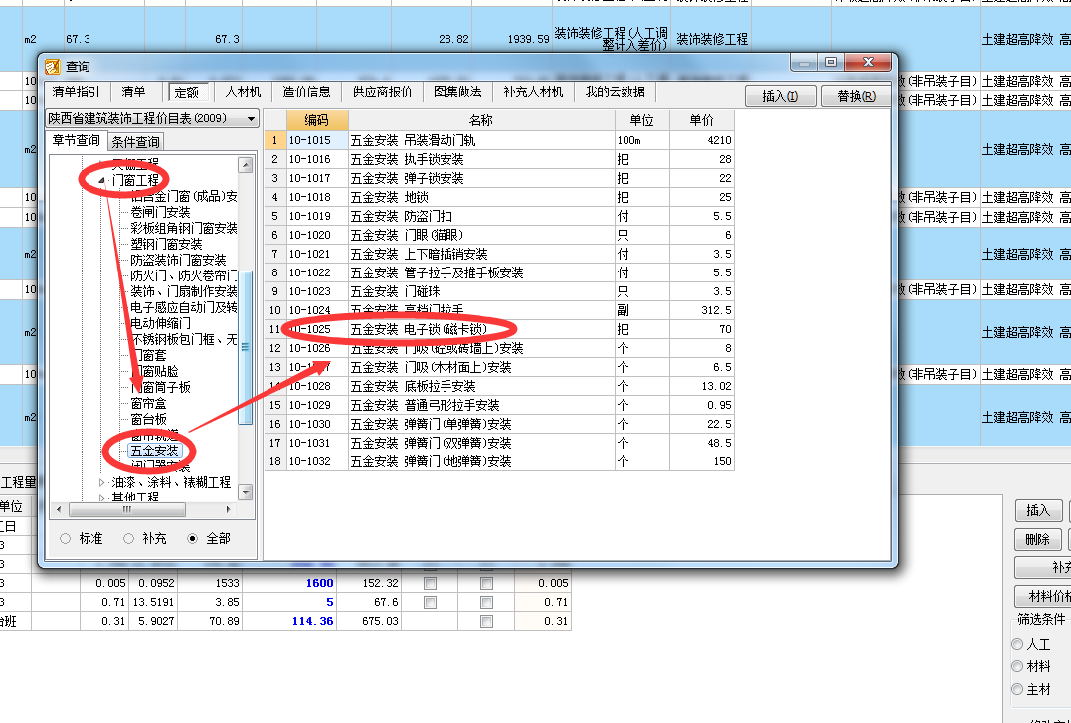Viewport: 1071px width, 723px height.
Task: Select 塑钢门窗安装 tree item
Action: point(167,244)
